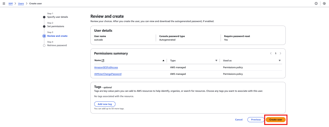Sort by the Used as column arrow
The image size is (329, 127).
(280, 61)
